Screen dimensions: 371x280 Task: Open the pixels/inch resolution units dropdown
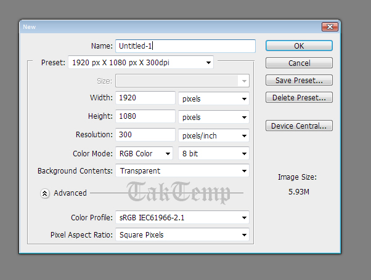[214, 135]
